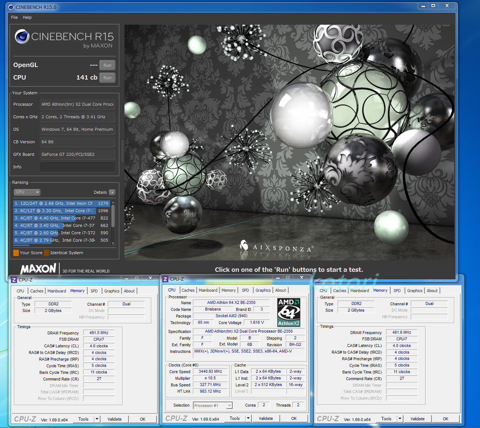Image resolution: width=480 pixels, height=428 pixels.
Task: Open About tab in middle CPU-Z window
Action: 280,290
